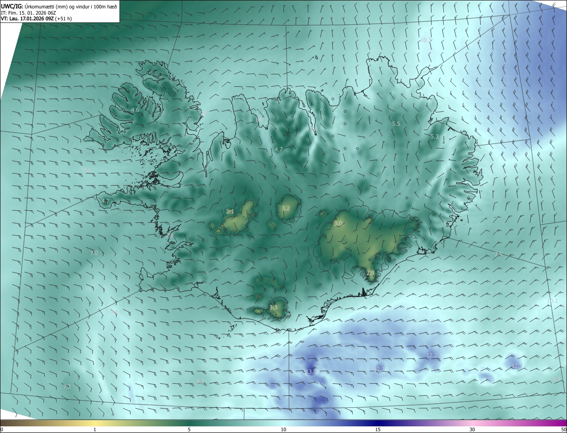Click the 3.3 value on Mýrdalsjökull glacier
This screenshot has height=433, width=567.
click(x=273, y=307)
